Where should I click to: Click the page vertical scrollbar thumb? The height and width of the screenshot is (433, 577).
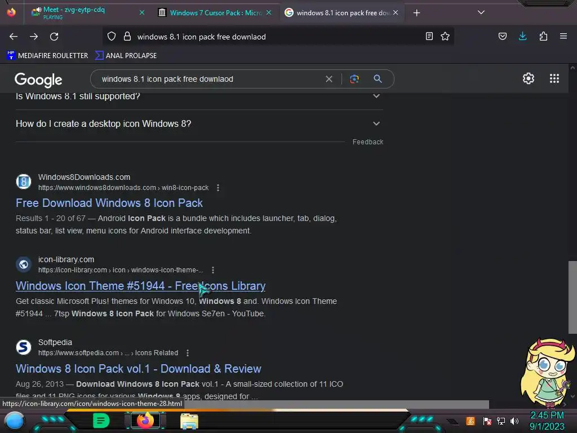(x=572, y=297)
